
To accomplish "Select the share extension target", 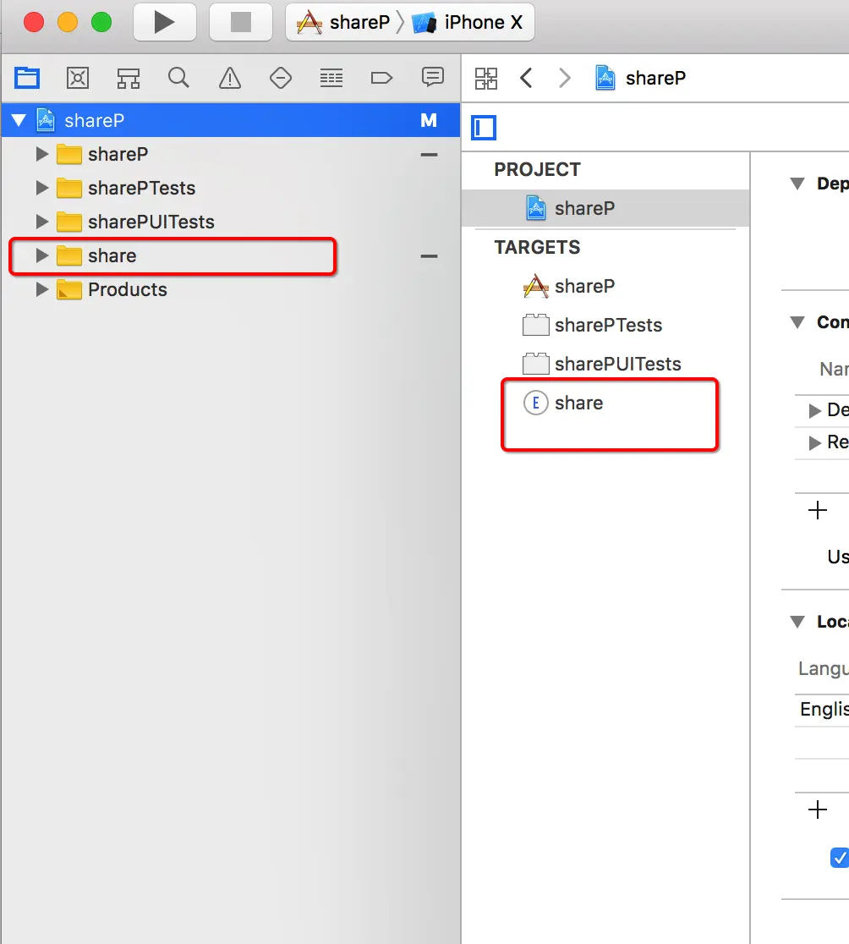I will [606, 403].
